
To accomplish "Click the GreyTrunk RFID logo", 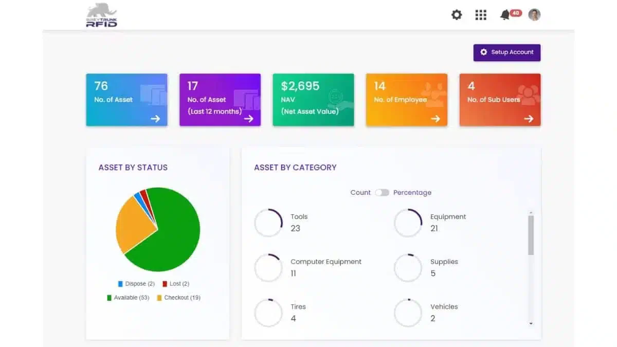I will 102,15.
